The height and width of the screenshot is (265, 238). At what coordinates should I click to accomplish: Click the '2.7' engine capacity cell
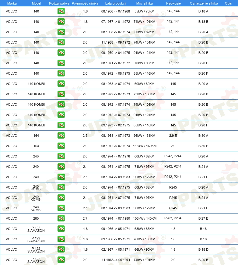click(x=85, y=218)
